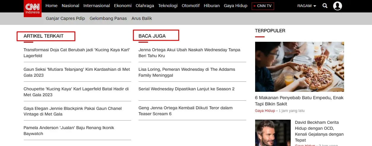This screenshot has width=372, height=146.
Task: Open Jenna Ortega Ubah Naskah Wednesday article
Action: (x=189, y=53)
